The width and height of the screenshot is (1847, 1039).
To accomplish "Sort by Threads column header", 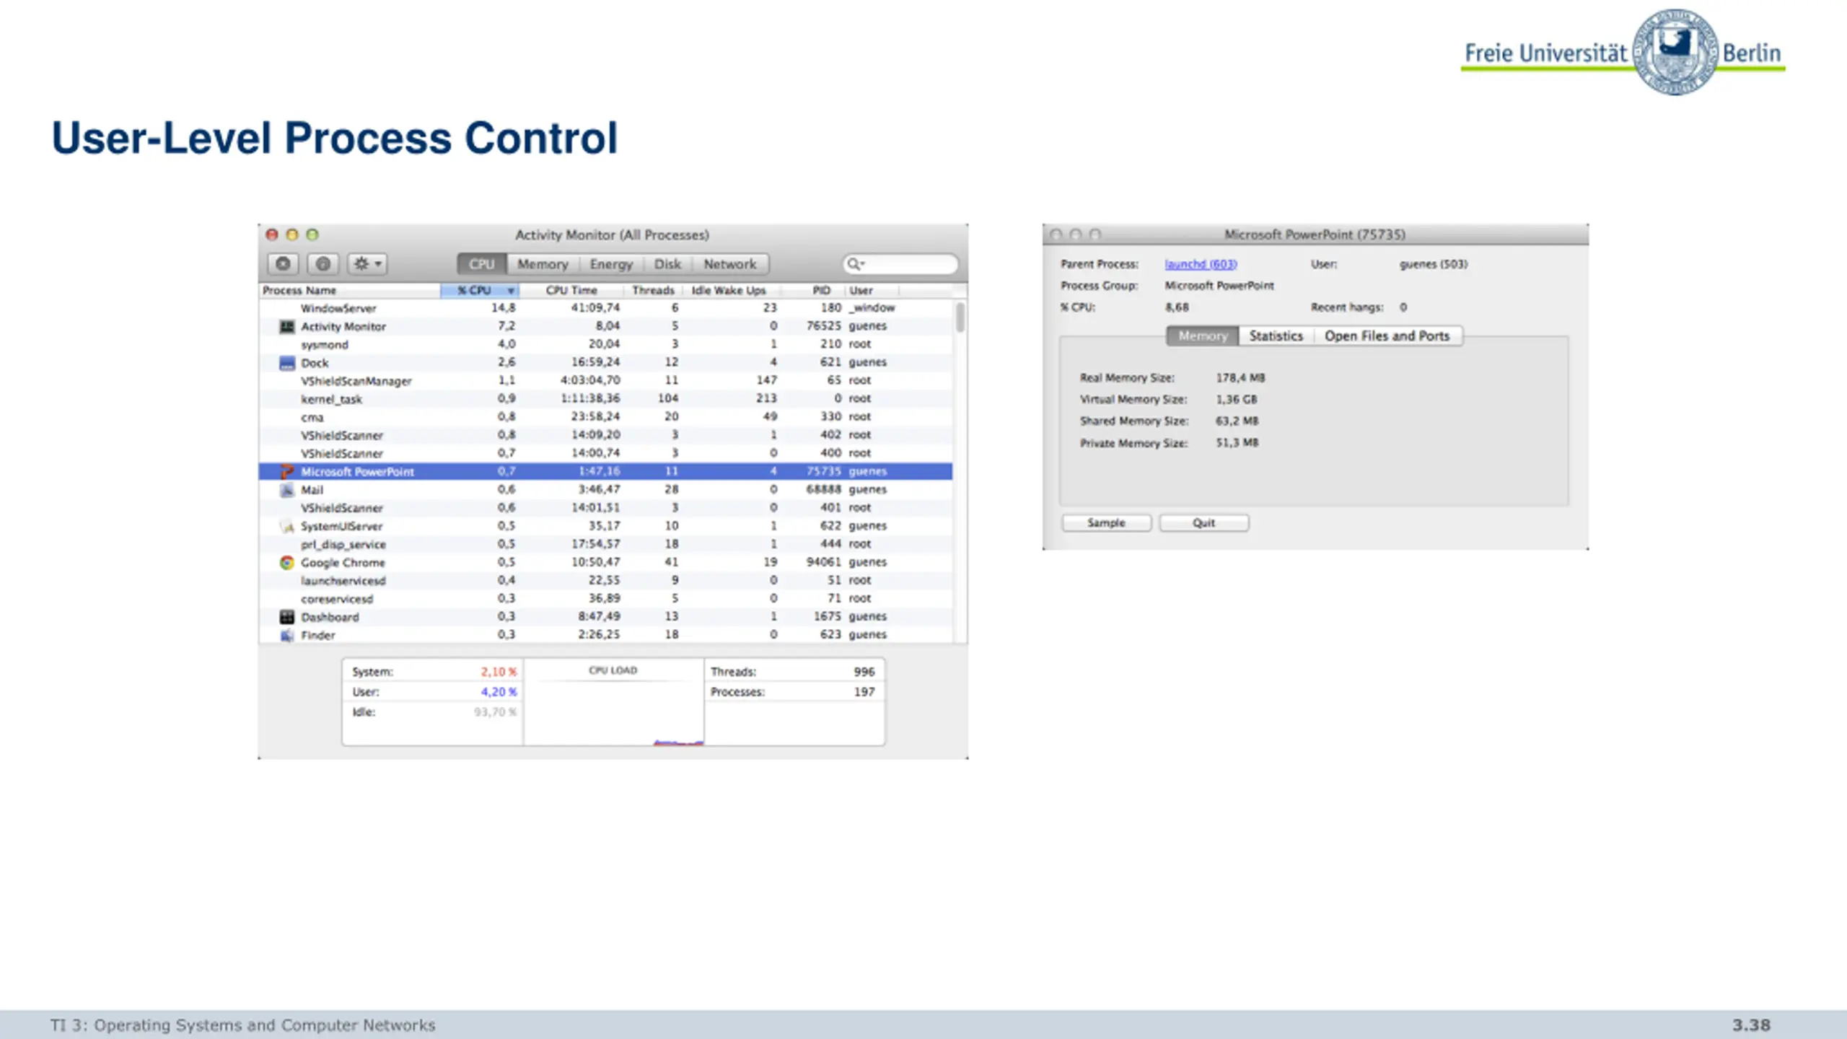I will [x=653, y=290].
